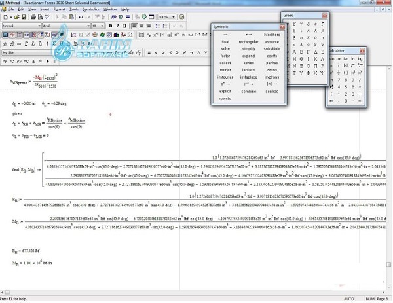Insert numbered list from formatting bar
This screenshot has width=393, height=303.
[165, 26]
